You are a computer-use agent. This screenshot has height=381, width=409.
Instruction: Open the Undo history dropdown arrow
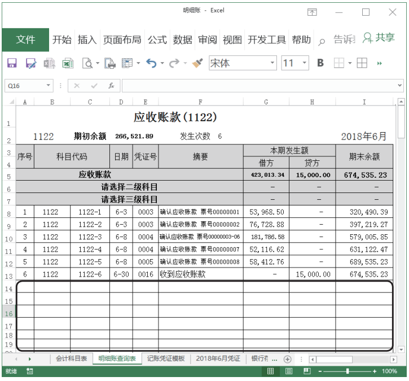tap(162, 63)
